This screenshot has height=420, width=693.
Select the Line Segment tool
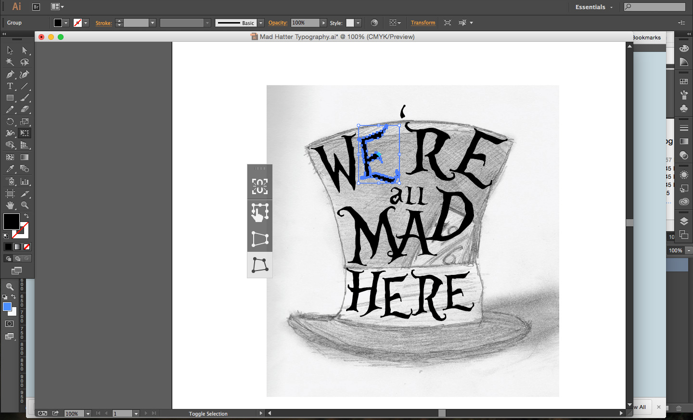[25, 86]
